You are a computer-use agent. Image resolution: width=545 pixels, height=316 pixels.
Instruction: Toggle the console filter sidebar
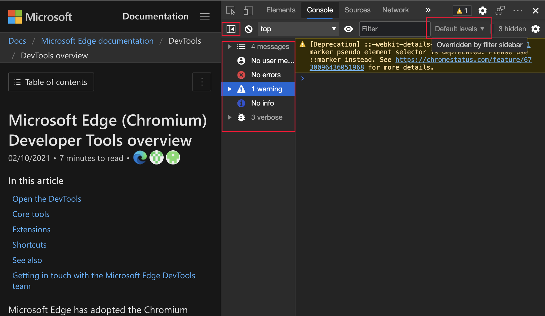[231, 29]
